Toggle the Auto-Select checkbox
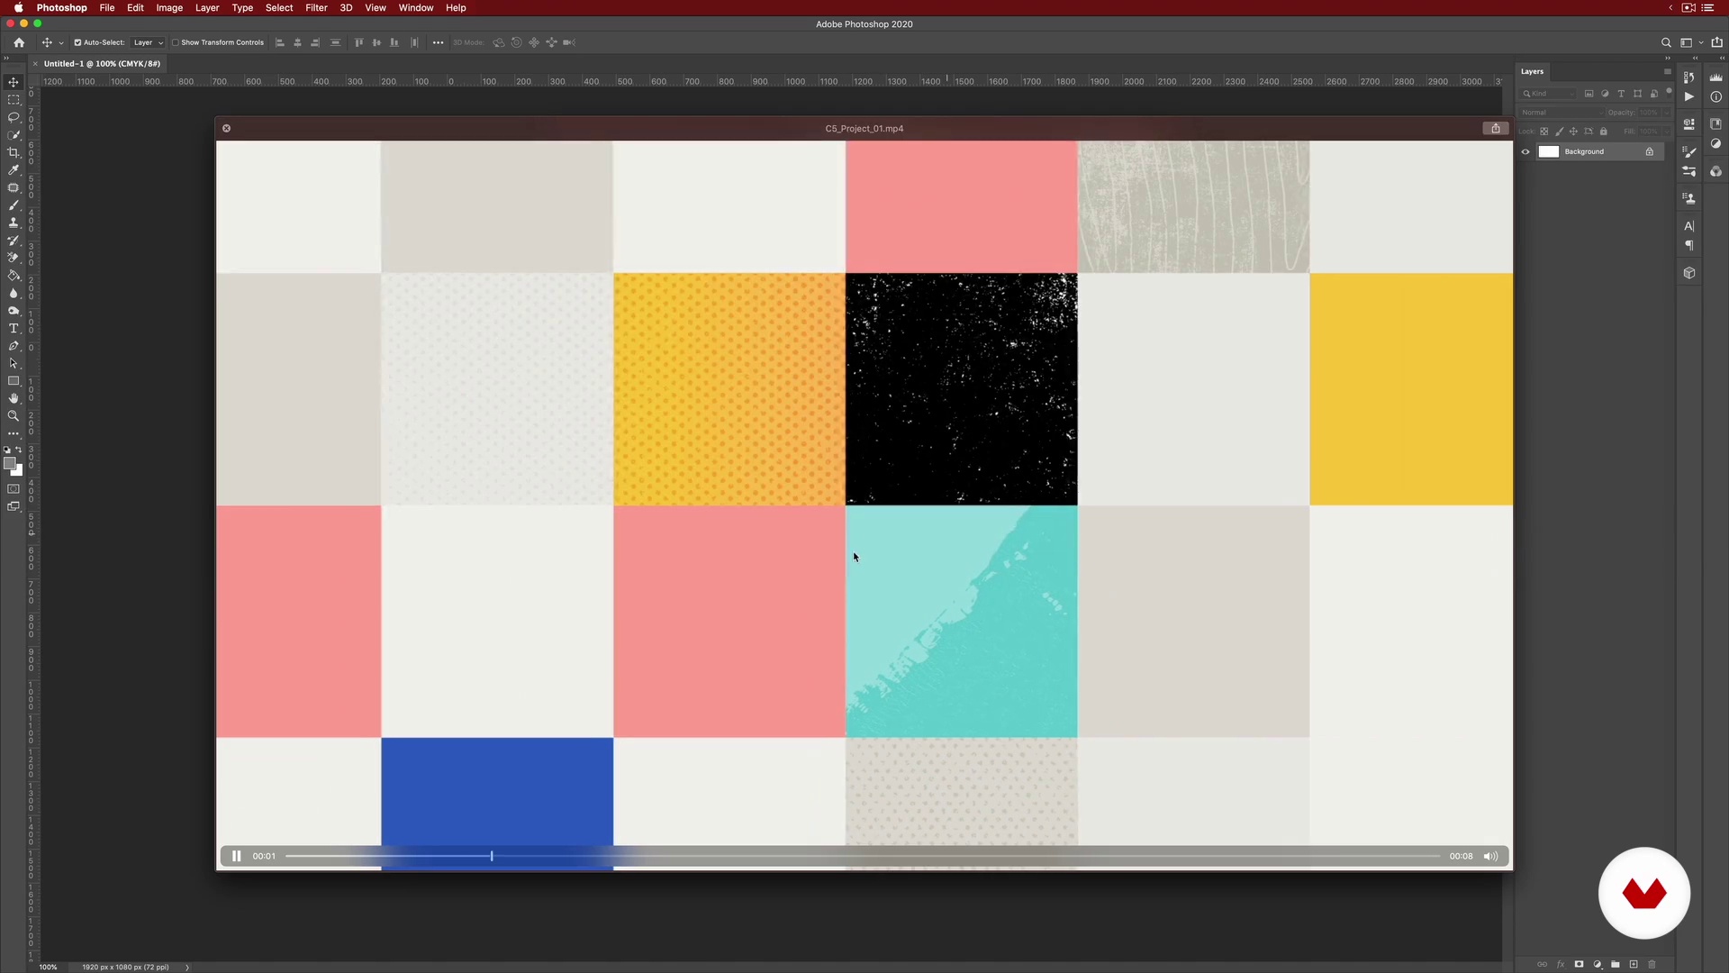The width and height of the screenshot is (1729, 973). click(x=77, y=42)
